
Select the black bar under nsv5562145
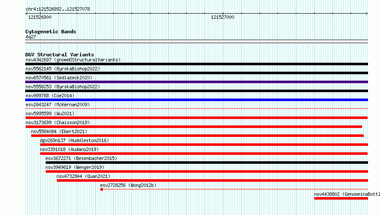click(x=196, y=73)
